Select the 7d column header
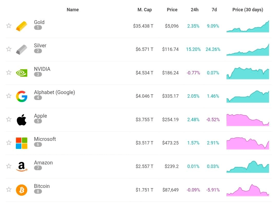The height and width of the screenshot is (204, 277). pos(214,10)
